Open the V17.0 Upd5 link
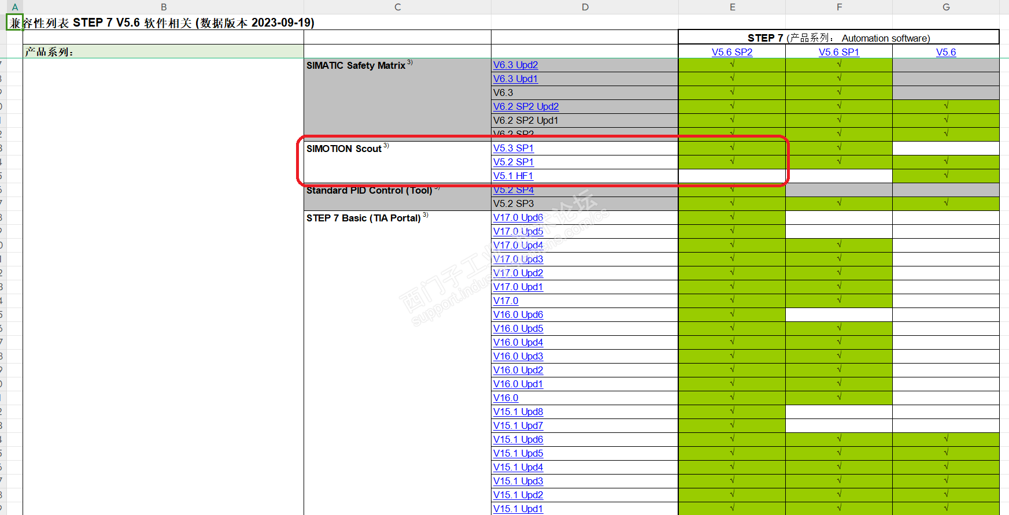Image resolution: width=1009 pixels, height=515 pixels. tap(518, 232)
